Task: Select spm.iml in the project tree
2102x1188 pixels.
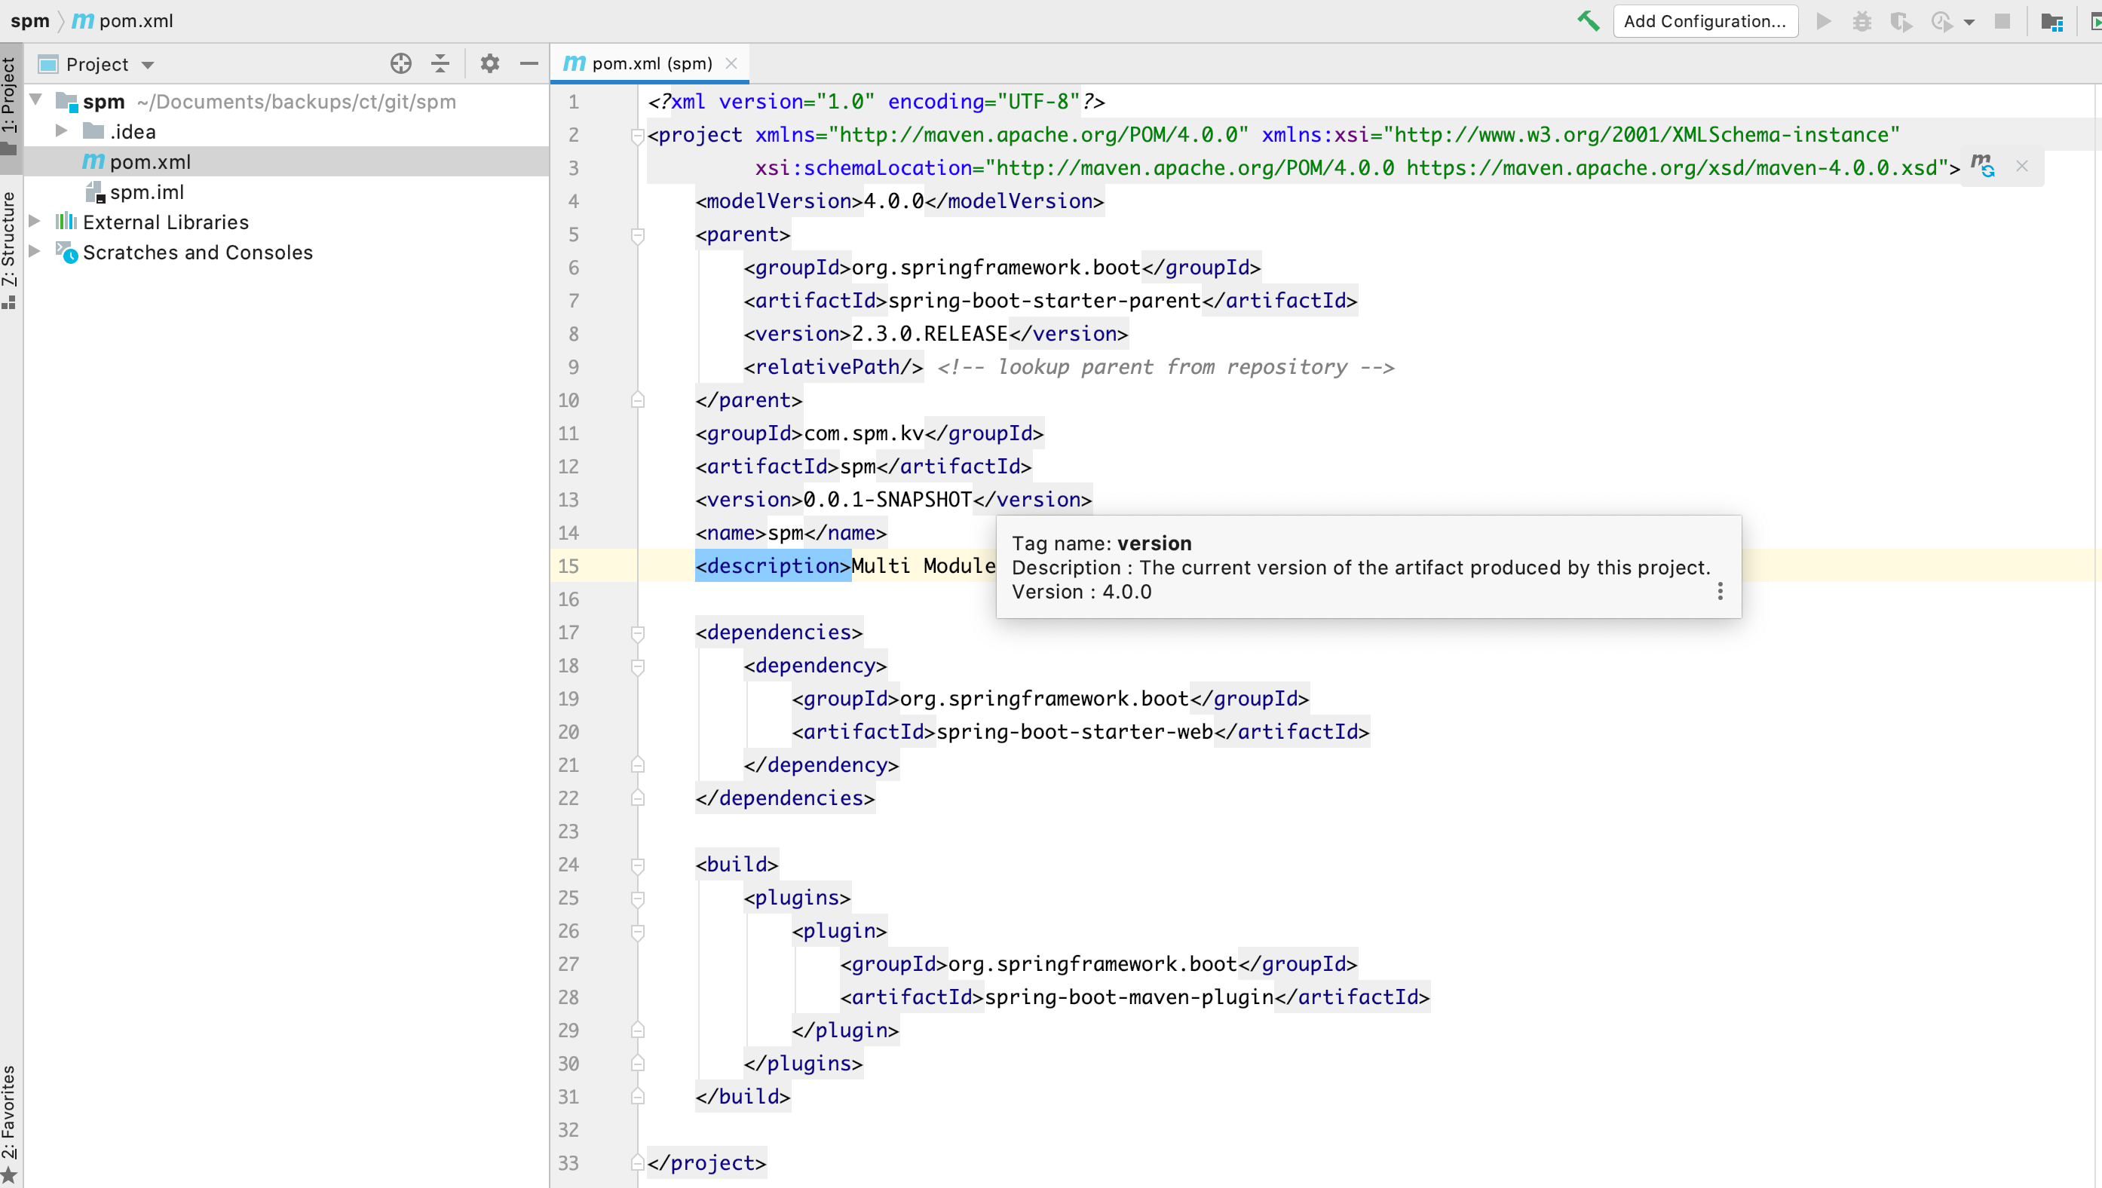Action: [x=147, y=191]
